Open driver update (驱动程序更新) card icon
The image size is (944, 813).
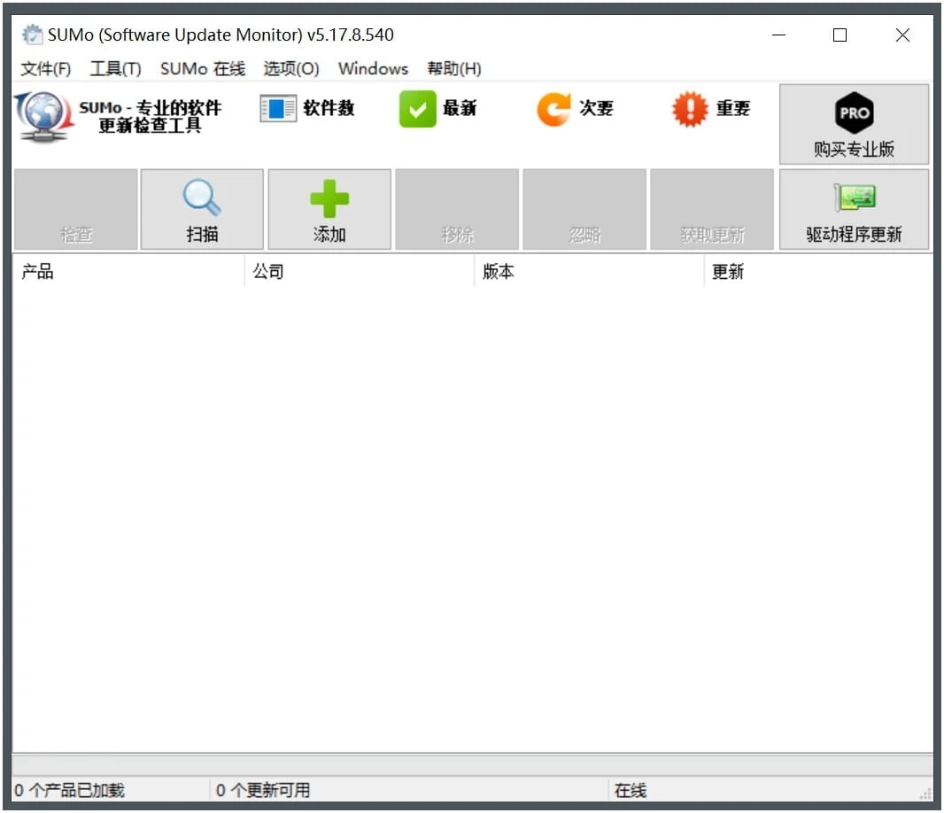(x=854, y=197)
